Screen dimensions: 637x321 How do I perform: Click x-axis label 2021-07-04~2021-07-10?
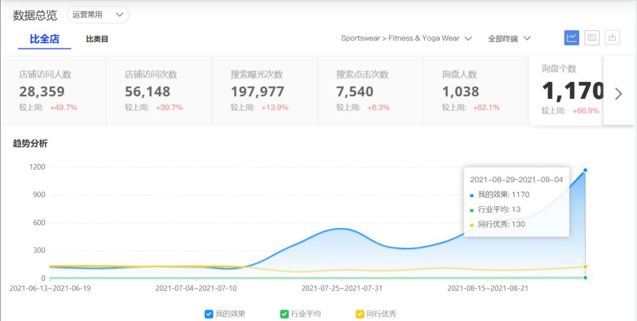[x=196, y=289]
